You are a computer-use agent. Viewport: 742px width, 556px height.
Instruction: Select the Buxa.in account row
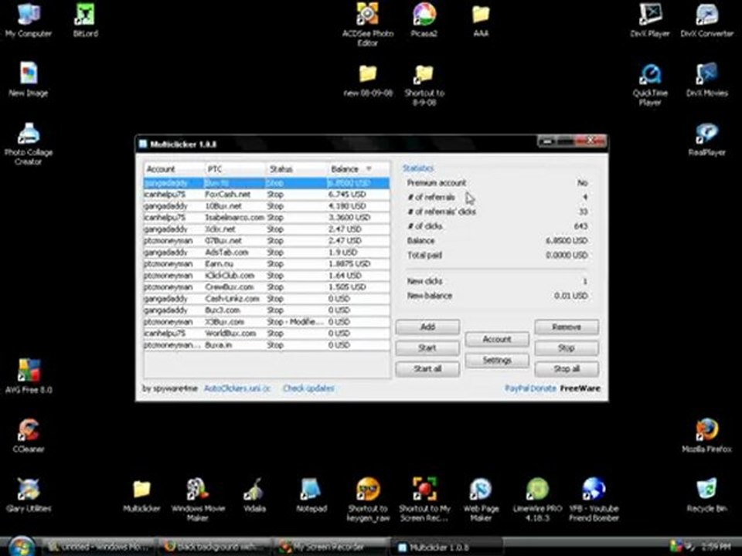coord(267,345)
